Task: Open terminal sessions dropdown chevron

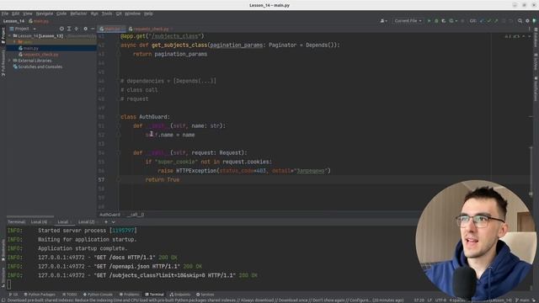Action: pyautogui.click(x=113, y=222)
